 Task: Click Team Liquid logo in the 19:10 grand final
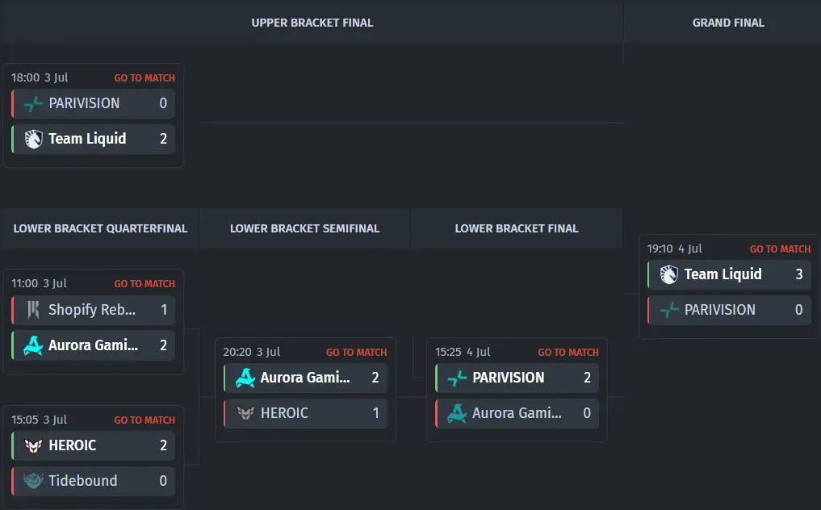tap(668, 274)
